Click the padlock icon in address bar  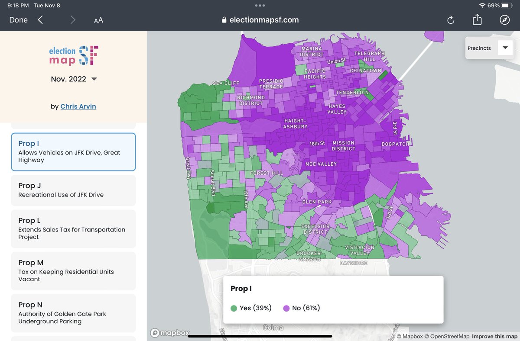tap(224, 20)
